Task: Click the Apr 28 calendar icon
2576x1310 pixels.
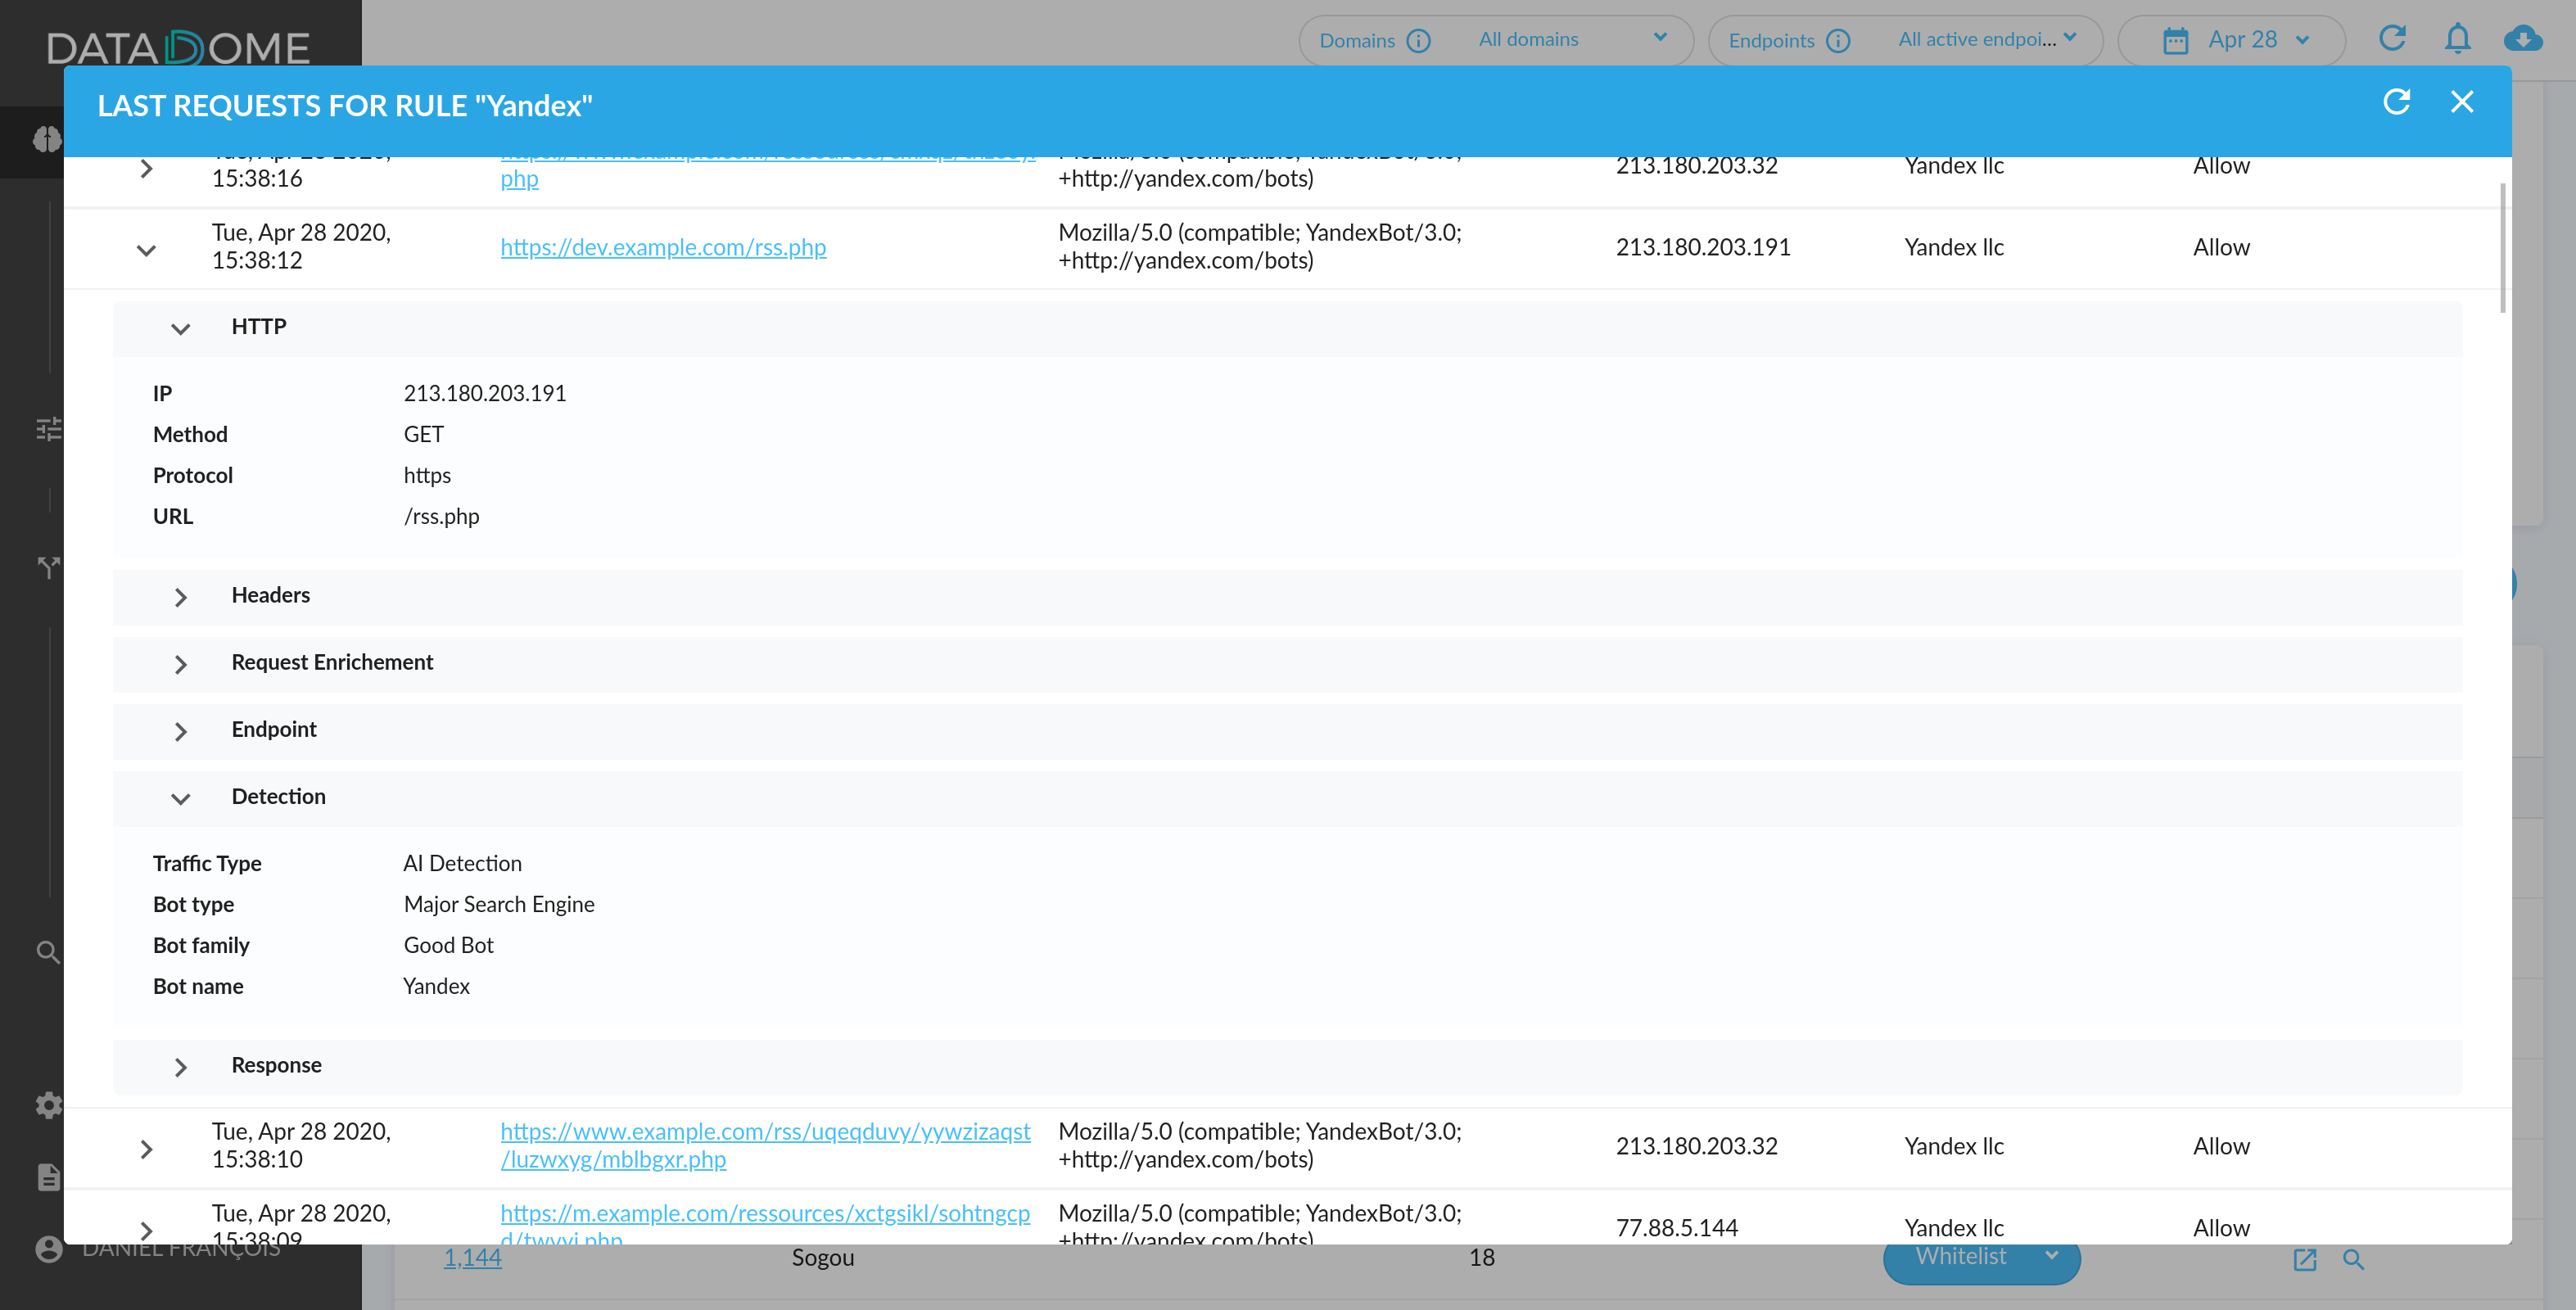Action: coord(2175,41)
